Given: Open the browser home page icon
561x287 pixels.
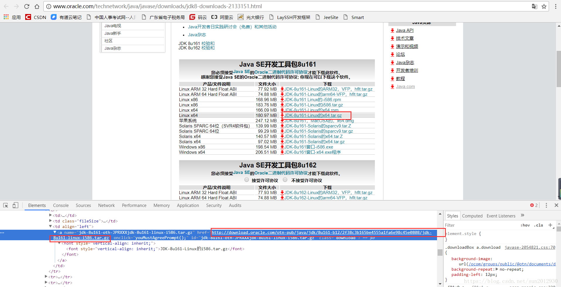Looking at the screenshot, I should pos(37,6).
